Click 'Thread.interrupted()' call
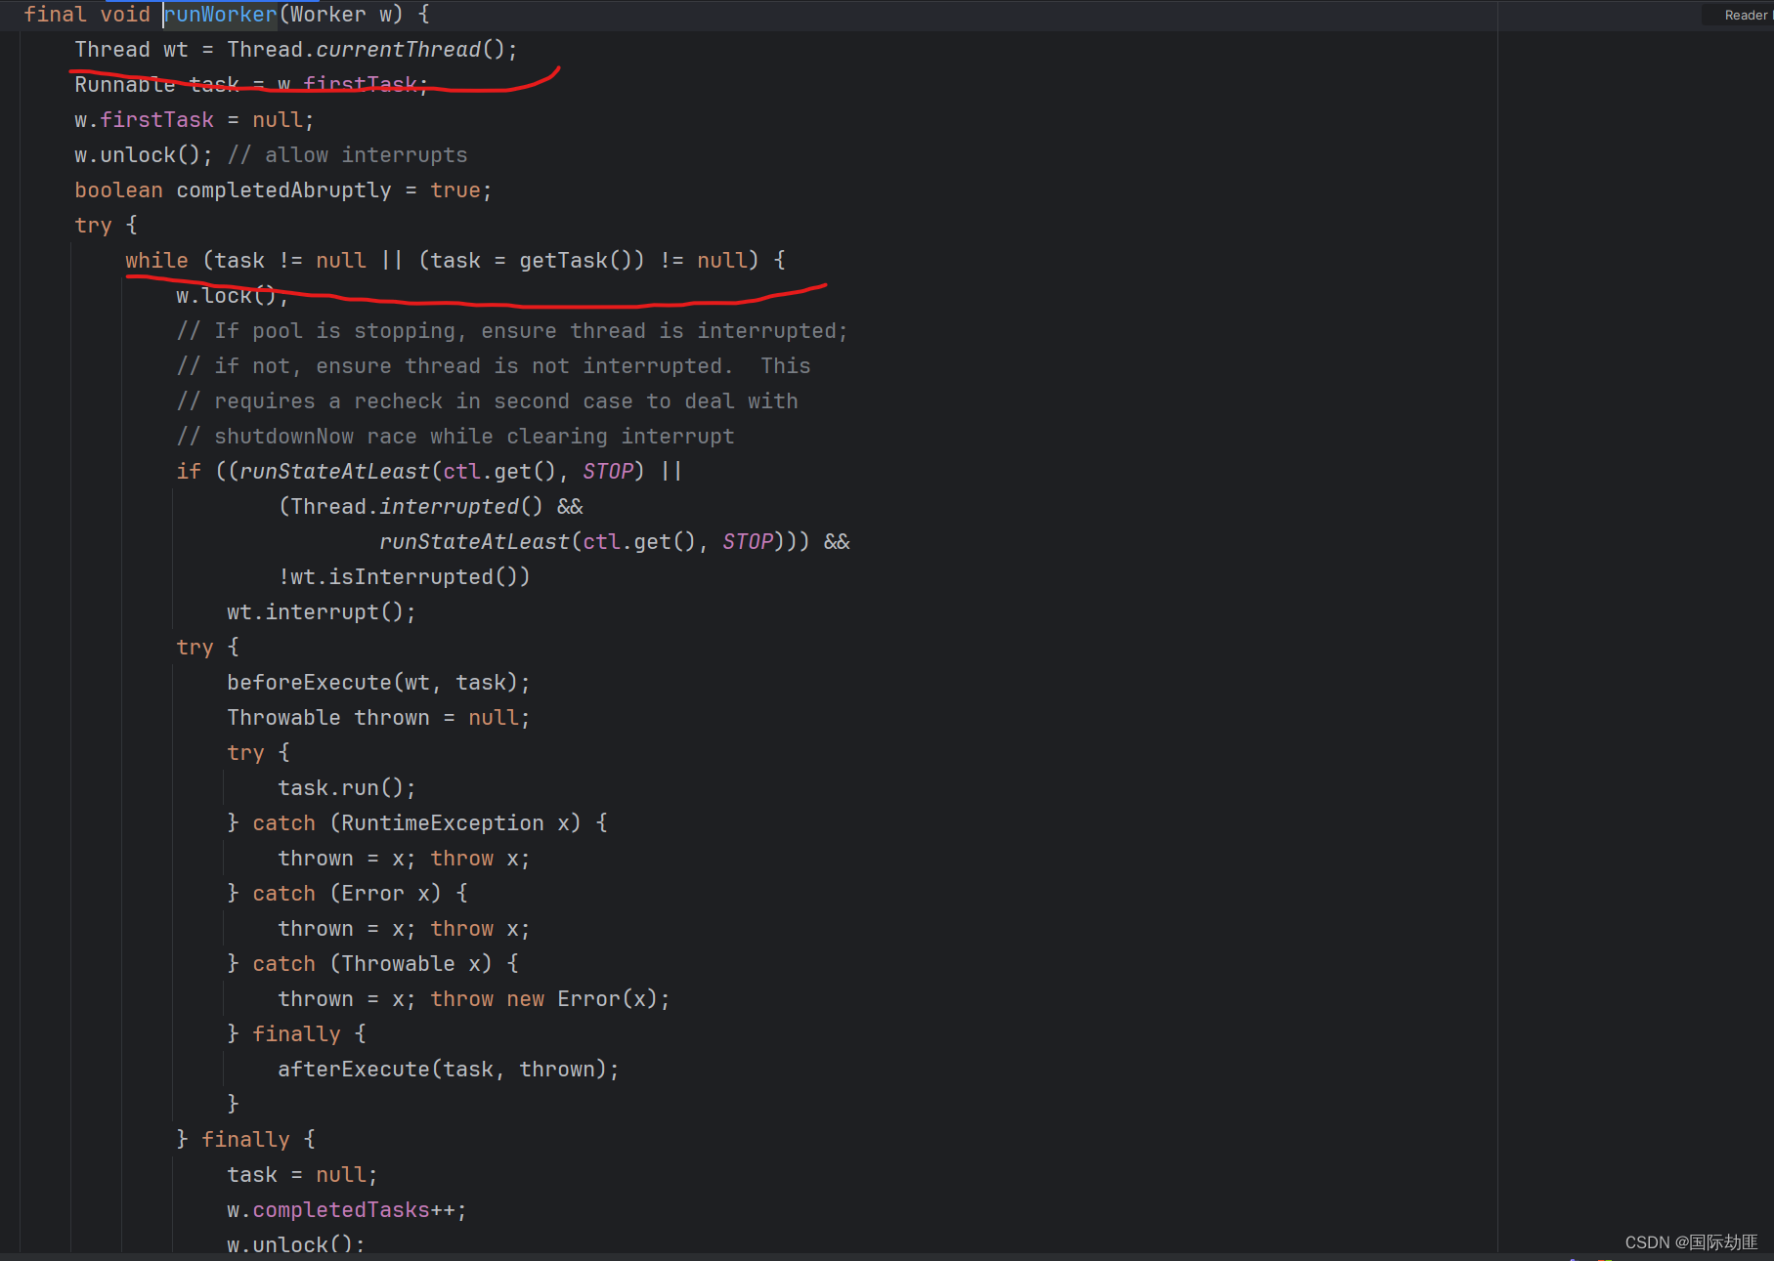The image size is (1774, 1261). point(416,507)
